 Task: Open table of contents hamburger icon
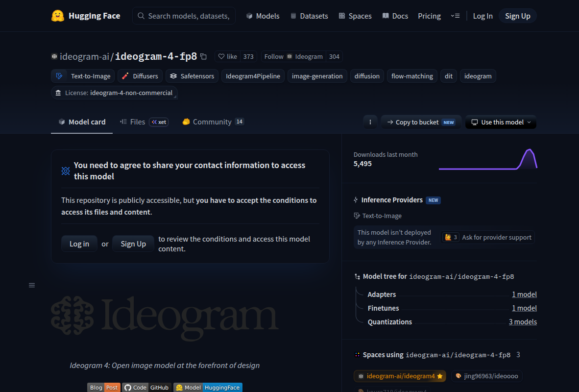coord(32,285)
